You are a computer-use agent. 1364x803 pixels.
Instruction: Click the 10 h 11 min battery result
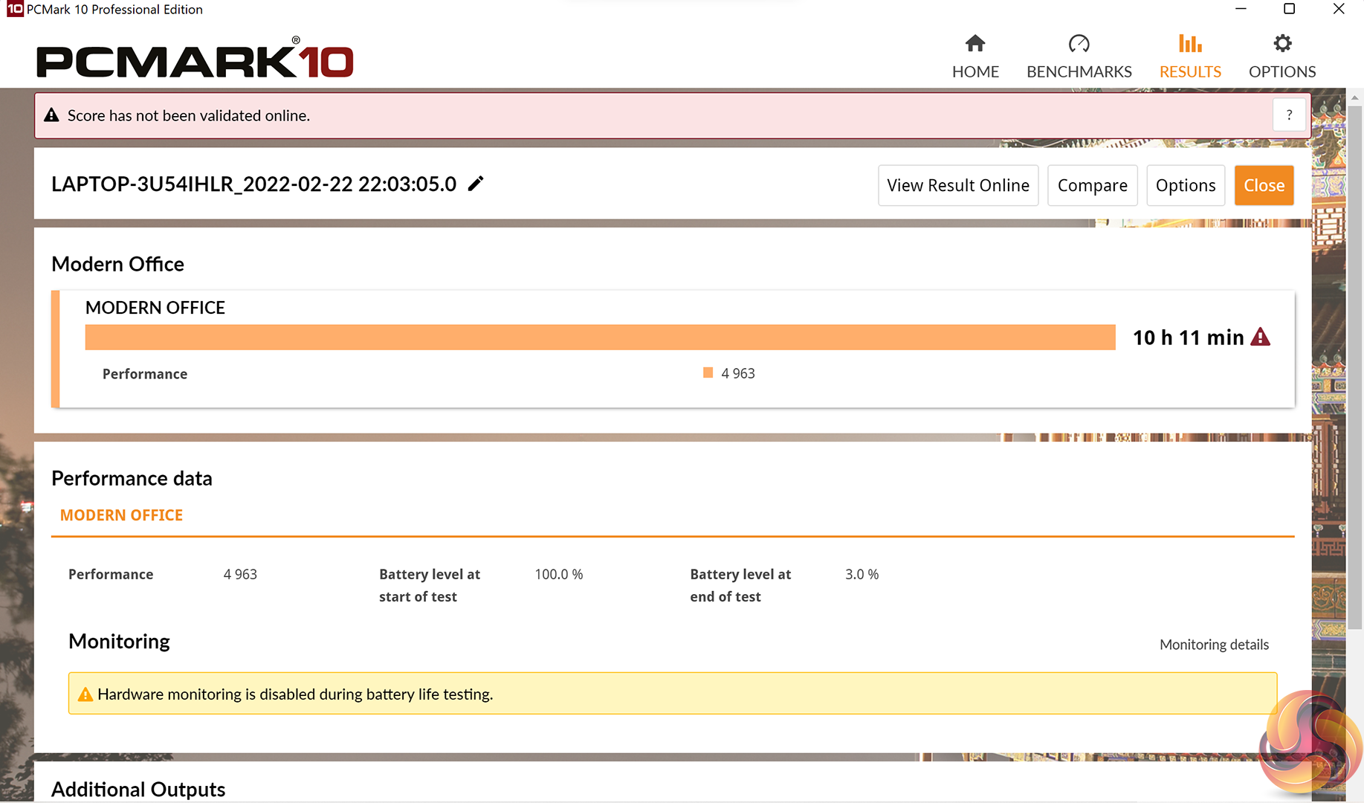pyautogui.click(x=1188, y=338)
